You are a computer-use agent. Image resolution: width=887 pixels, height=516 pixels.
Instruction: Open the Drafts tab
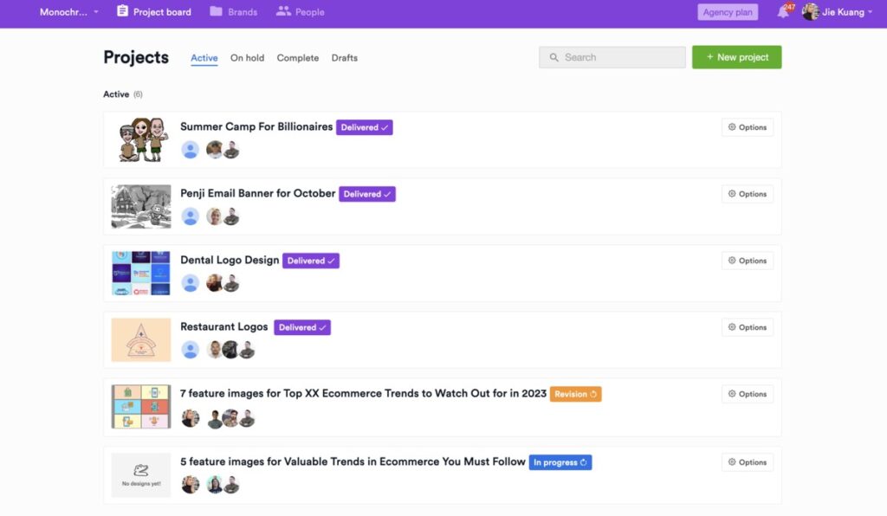pos(344,58)
